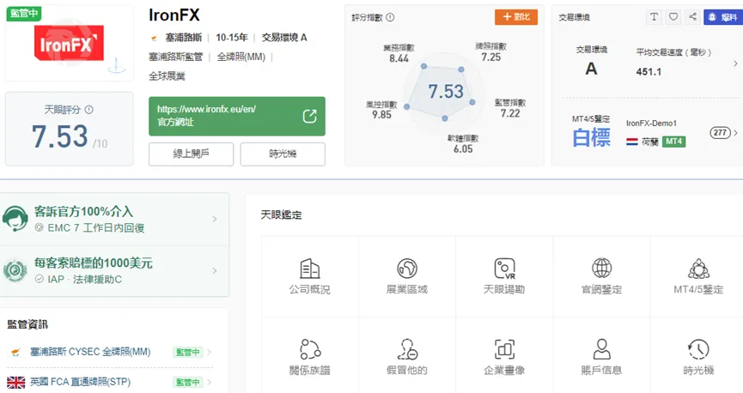Image resolution: width=743 pixels, height=393 pixels.
Task: Open the 時光機 clock icon in the grid
Action: [698, 349]
